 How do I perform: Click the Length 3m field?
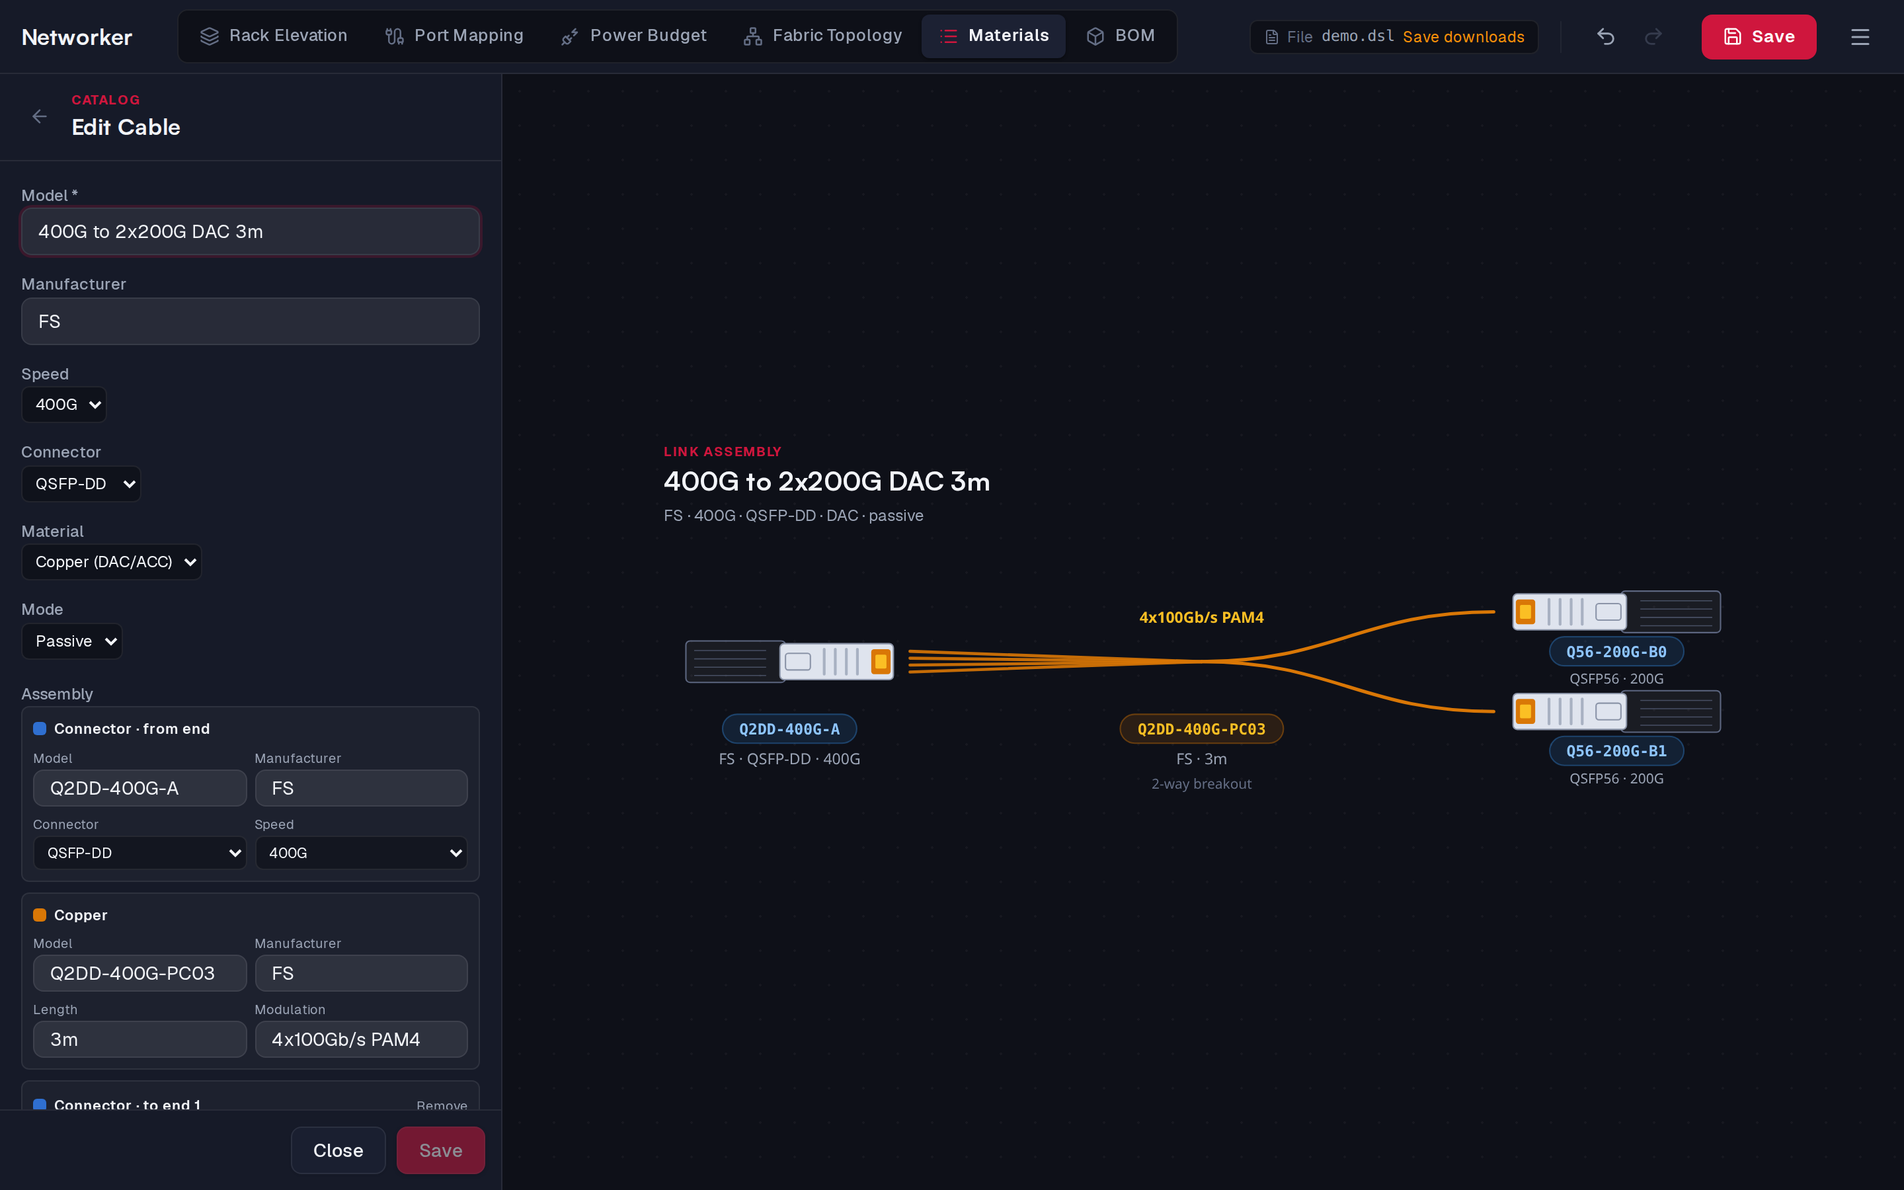140,1039
